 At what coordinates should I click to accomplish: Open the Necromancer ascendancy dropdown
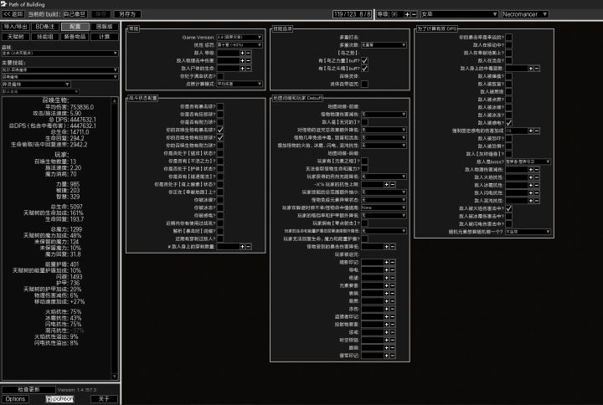point(525,14)
